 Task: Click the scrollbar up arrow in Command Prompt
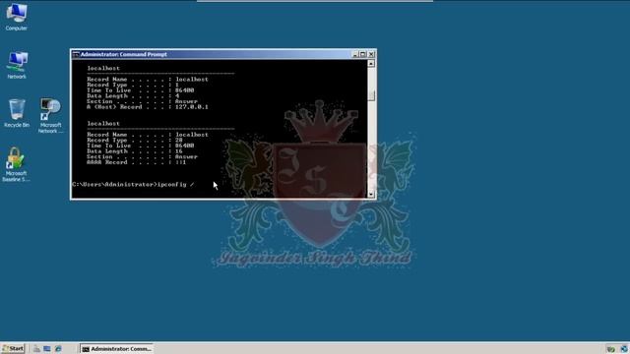tap(371, 63)
